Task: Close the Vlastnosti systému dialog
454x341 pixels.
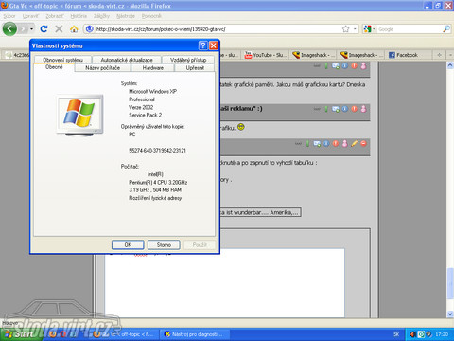Action: point(214,45)
